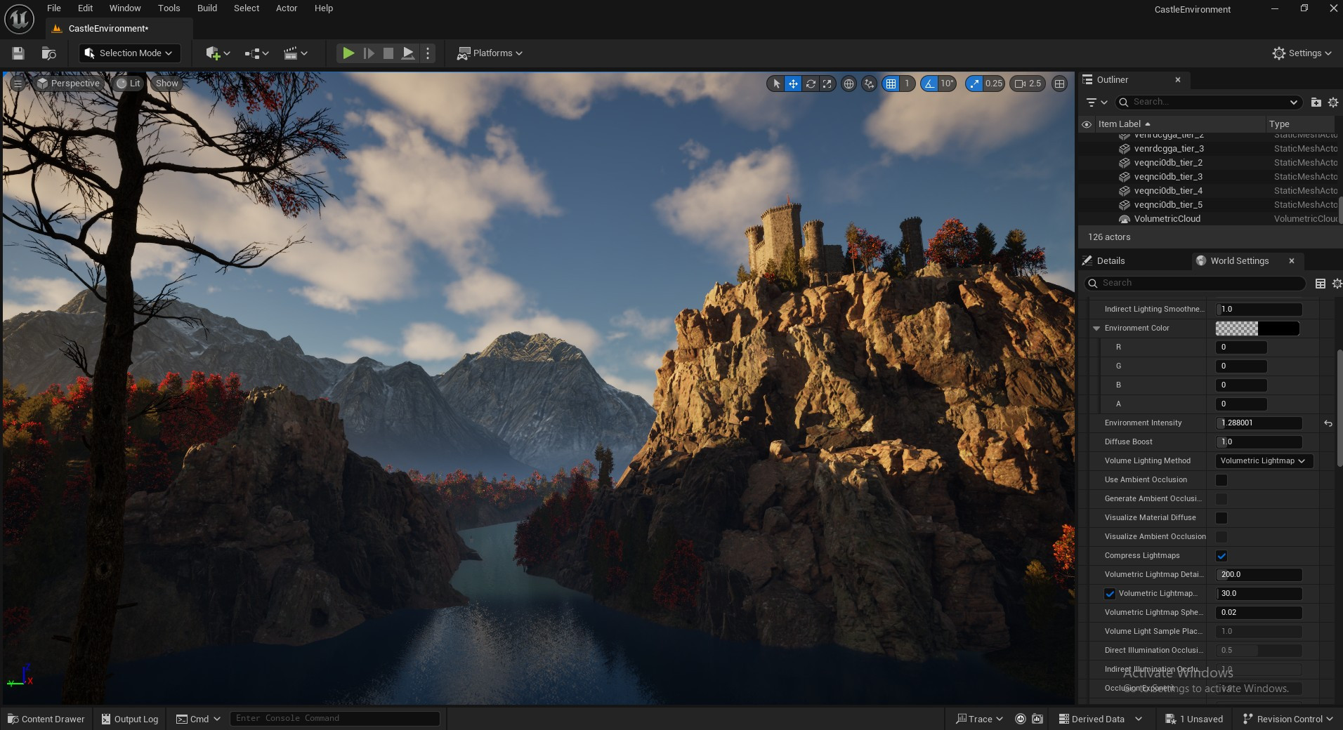Click the Eject playback button
This screenshot has height=730, width=1343.
point(407,53)
